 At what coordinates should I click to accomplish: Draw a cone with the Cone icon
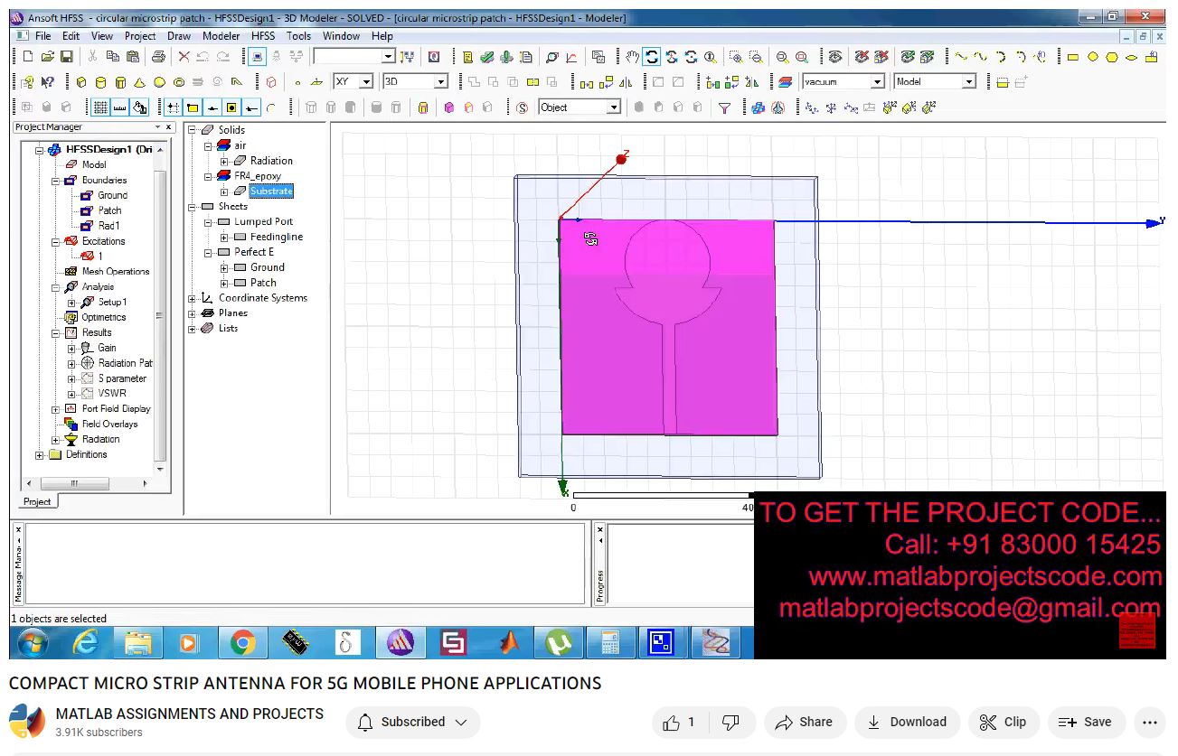[x=139, y=82]
